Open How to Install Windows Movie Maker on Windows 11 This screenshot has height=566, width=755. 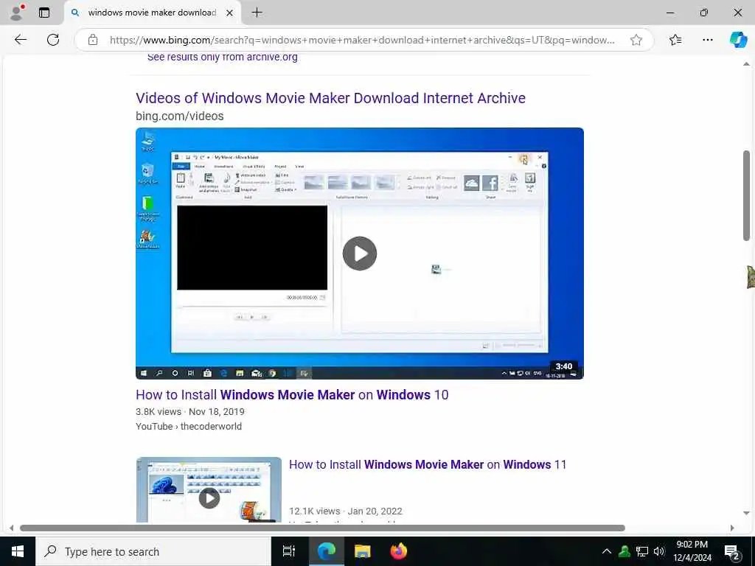(428, 464)
